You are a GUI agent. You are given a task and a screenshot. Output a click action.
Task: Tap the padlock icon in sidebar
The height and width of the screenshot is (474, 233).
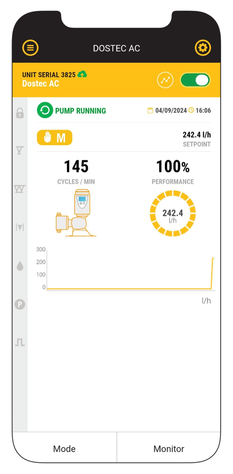click(20, 113)
